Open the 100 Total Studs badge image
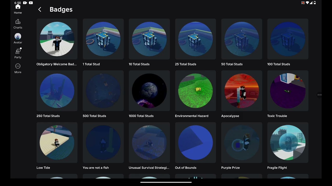The width and height of the screenshot is (332, 186). (x=288, y=39)
